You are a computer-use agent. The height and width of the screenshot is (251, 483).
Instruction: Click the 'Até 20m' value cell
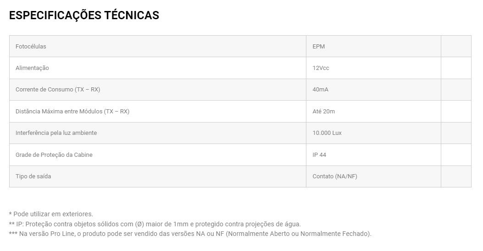click(x=323, y=112)
